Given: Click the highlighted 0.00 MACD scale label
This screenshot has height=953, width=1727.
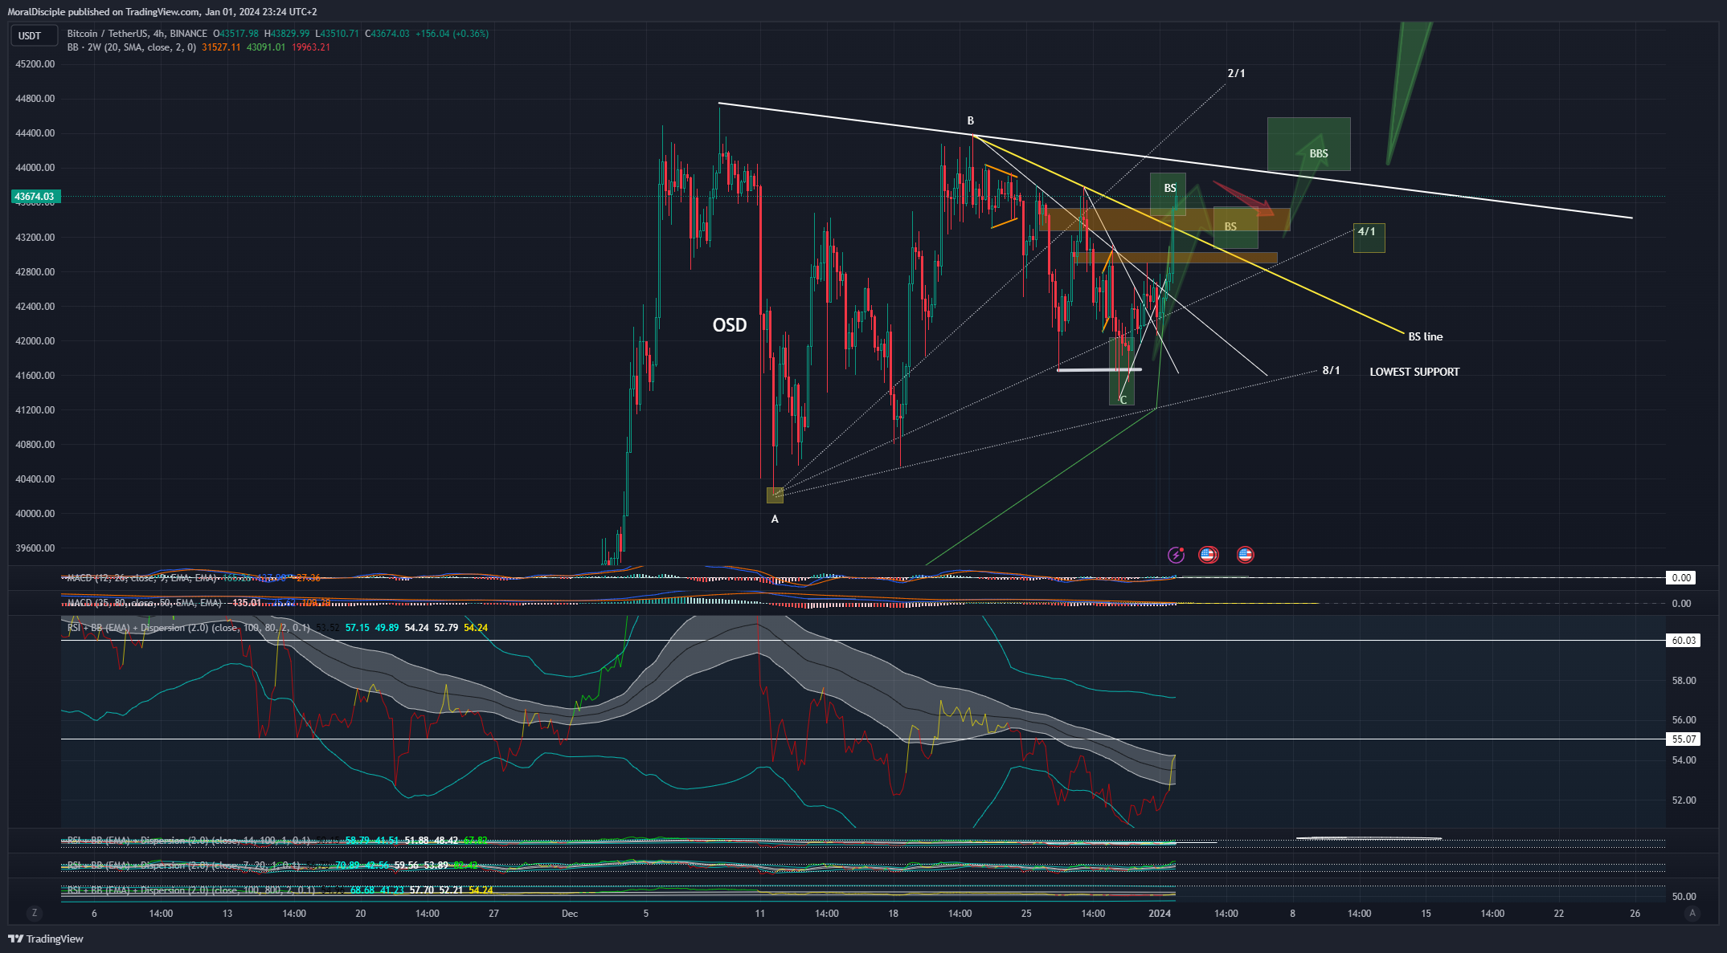Looking at the screenshot, I should [x=1681, y=578].
